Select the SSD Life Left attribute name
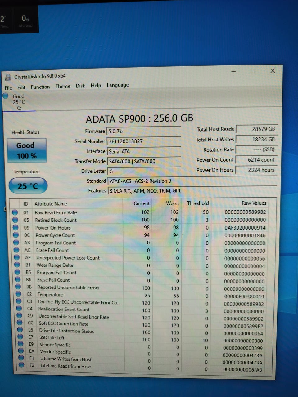 click(x=52, y=337)
